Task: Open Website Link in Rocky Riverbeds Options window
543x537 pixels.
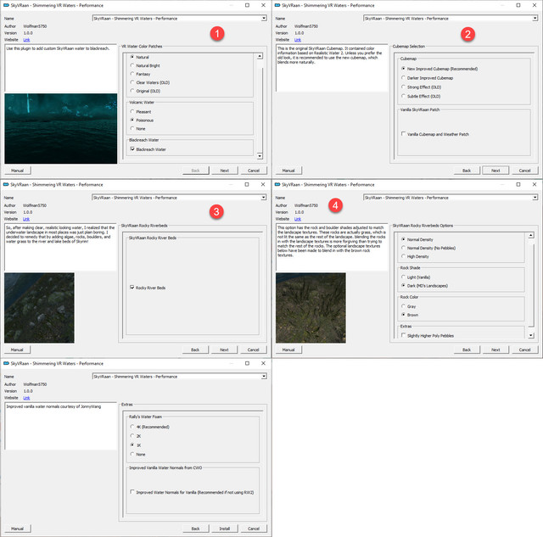Action: [298, 219]
